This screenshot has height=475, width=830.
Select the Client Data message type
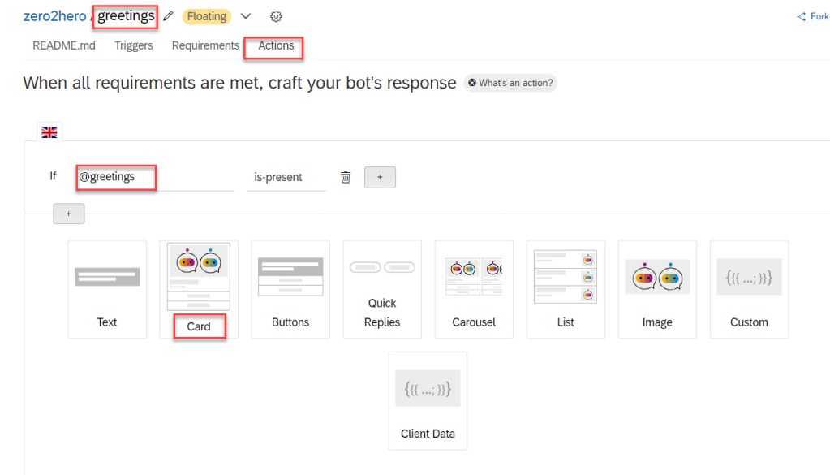(428, 399)
